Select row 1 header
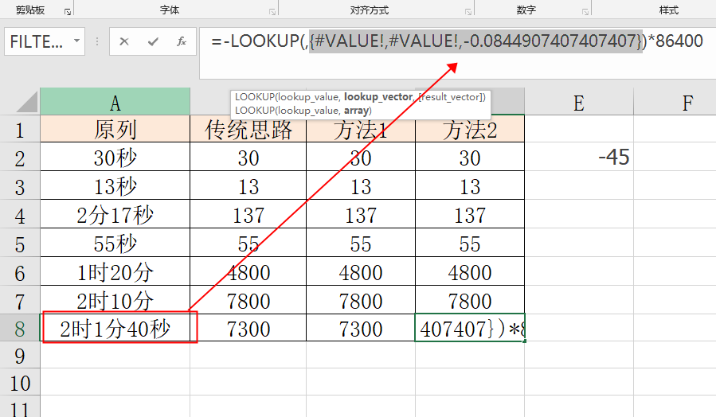The height and width of the screenshot is (417, 716). [x=20, y=129]
